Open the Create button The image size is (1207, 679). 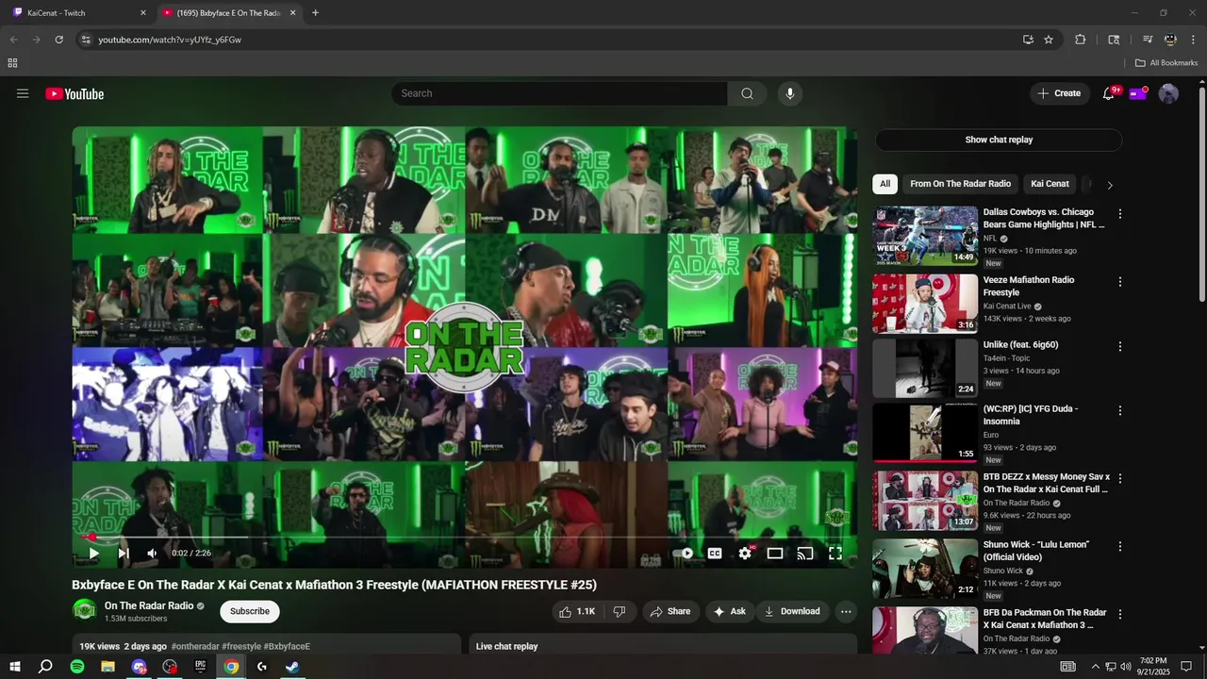[1059, 93]
